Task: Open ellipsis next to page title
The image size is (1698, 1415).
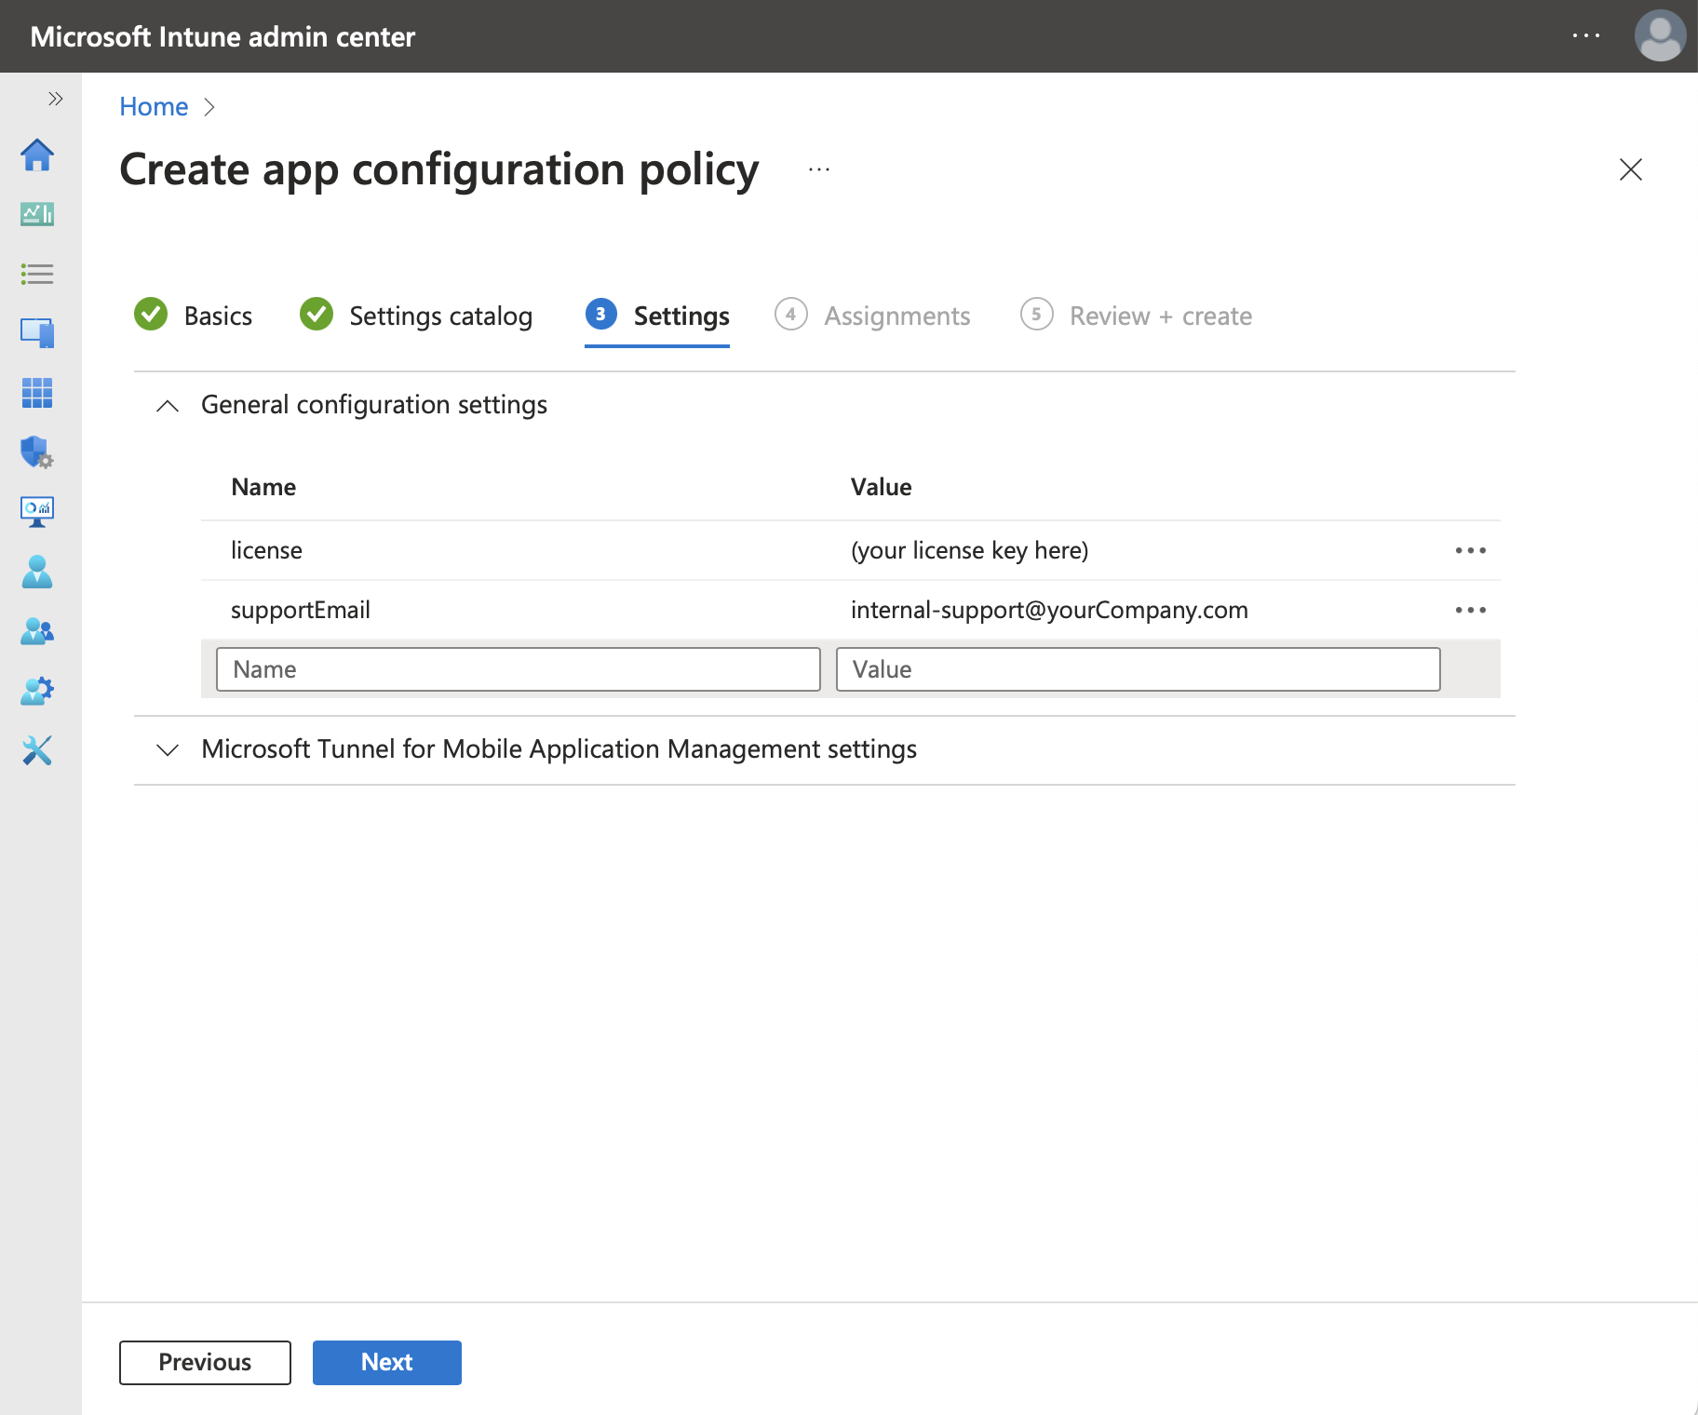Action: (819, 169)
